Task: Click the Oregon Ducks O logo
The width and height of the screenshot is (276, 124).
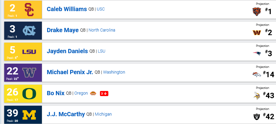Action: (x=29, y=93)
